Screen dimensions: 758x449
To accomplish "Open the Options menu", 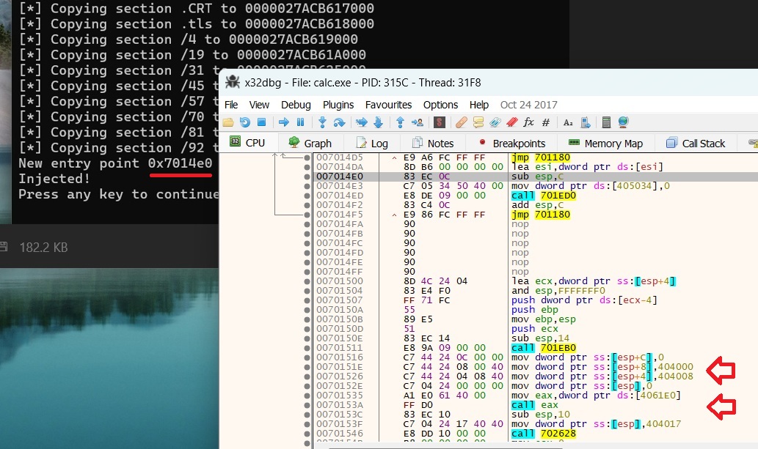I will pyautogui.click(x=440, y=105).
